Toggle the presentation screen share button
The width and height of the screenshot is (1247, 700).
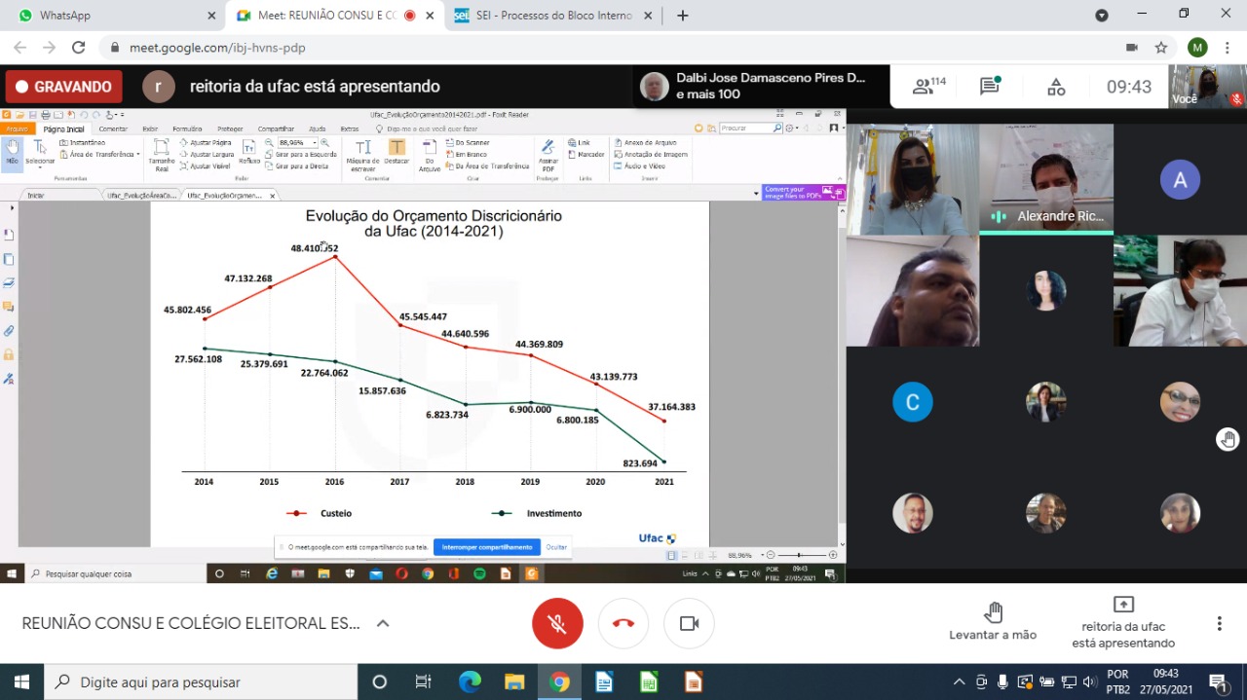tap(1123, 606)
